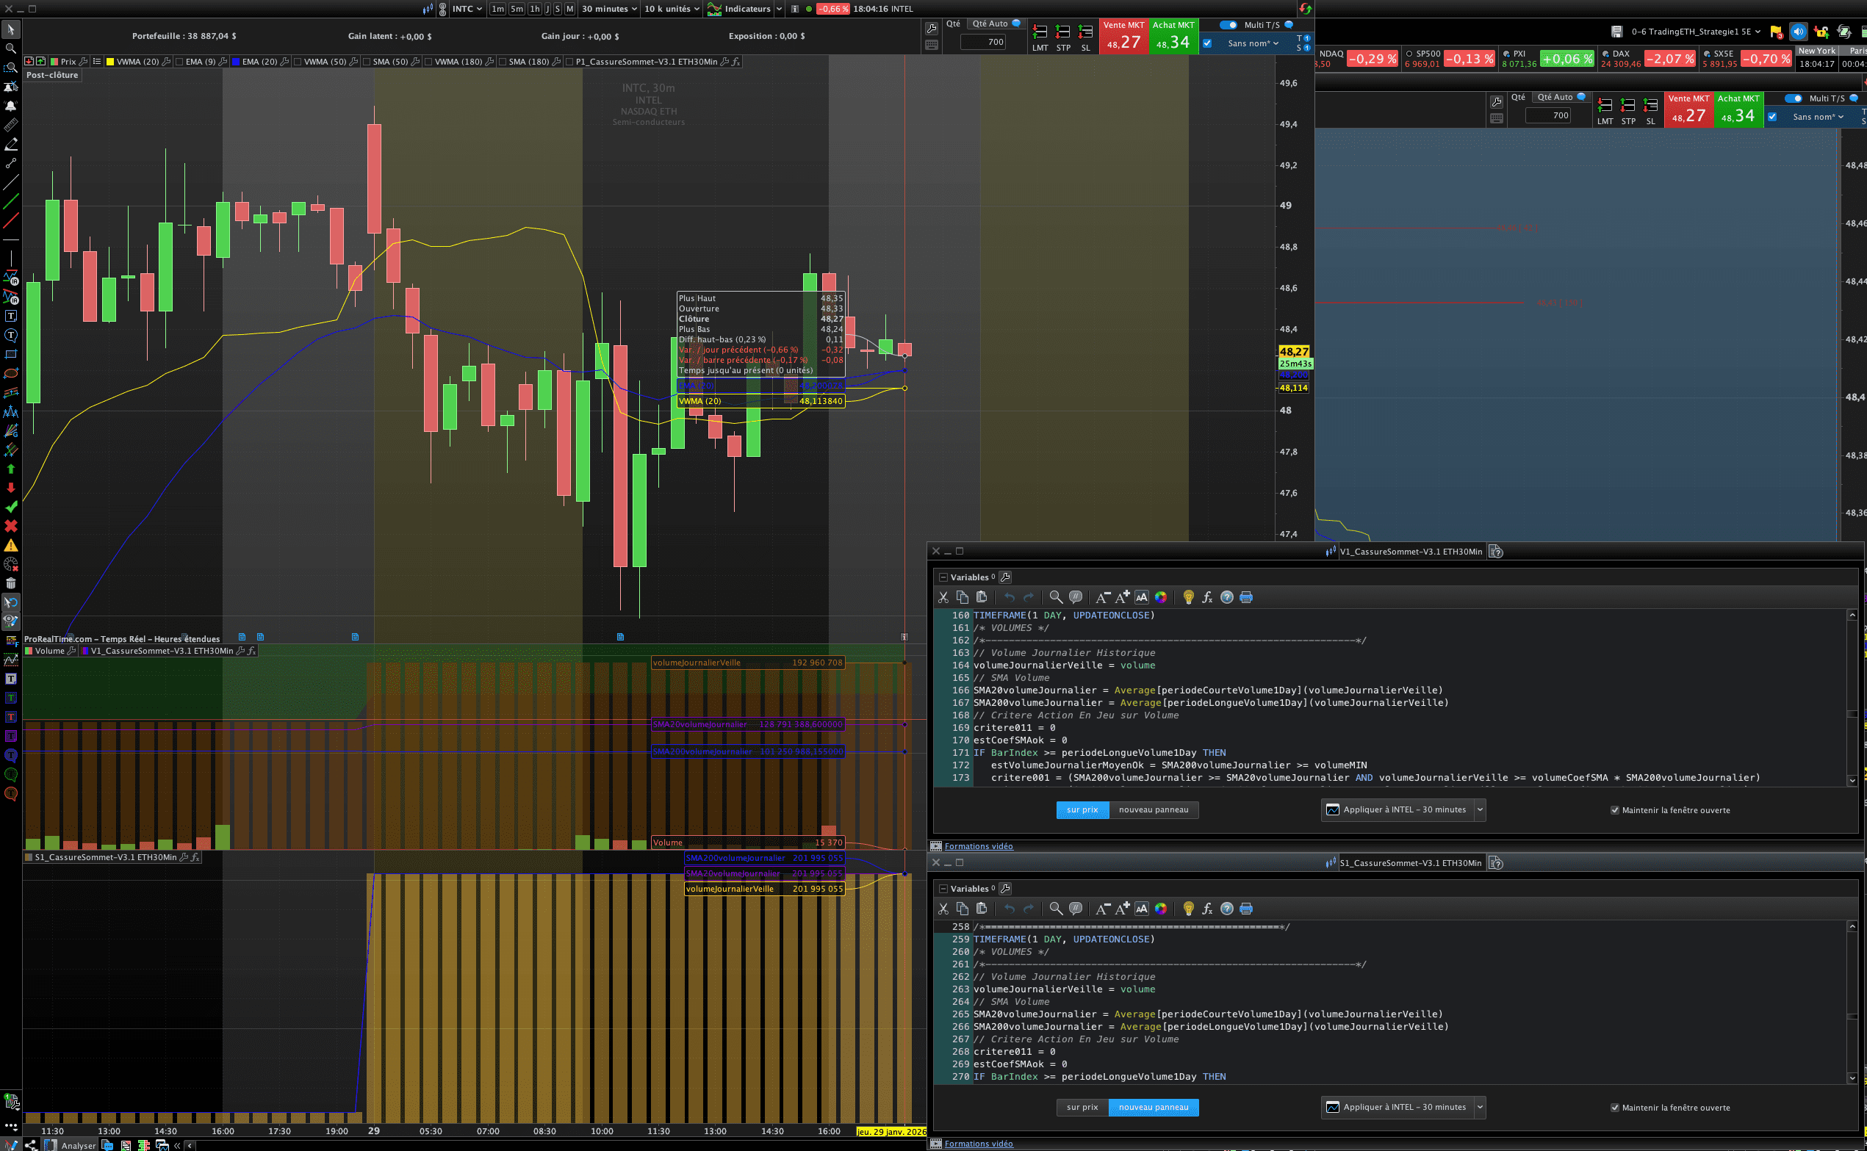Screen dimensions: 1867x1151
Task: Click the color wheel icon in V1 editor
Action: pyautogui.click(x=1160, y=598)
